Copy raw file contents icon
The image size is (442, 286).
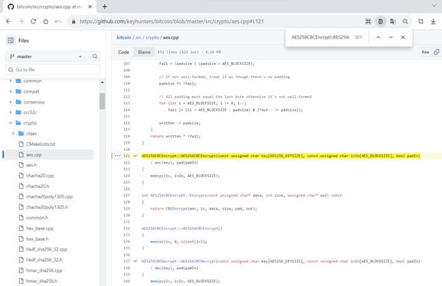437,52
